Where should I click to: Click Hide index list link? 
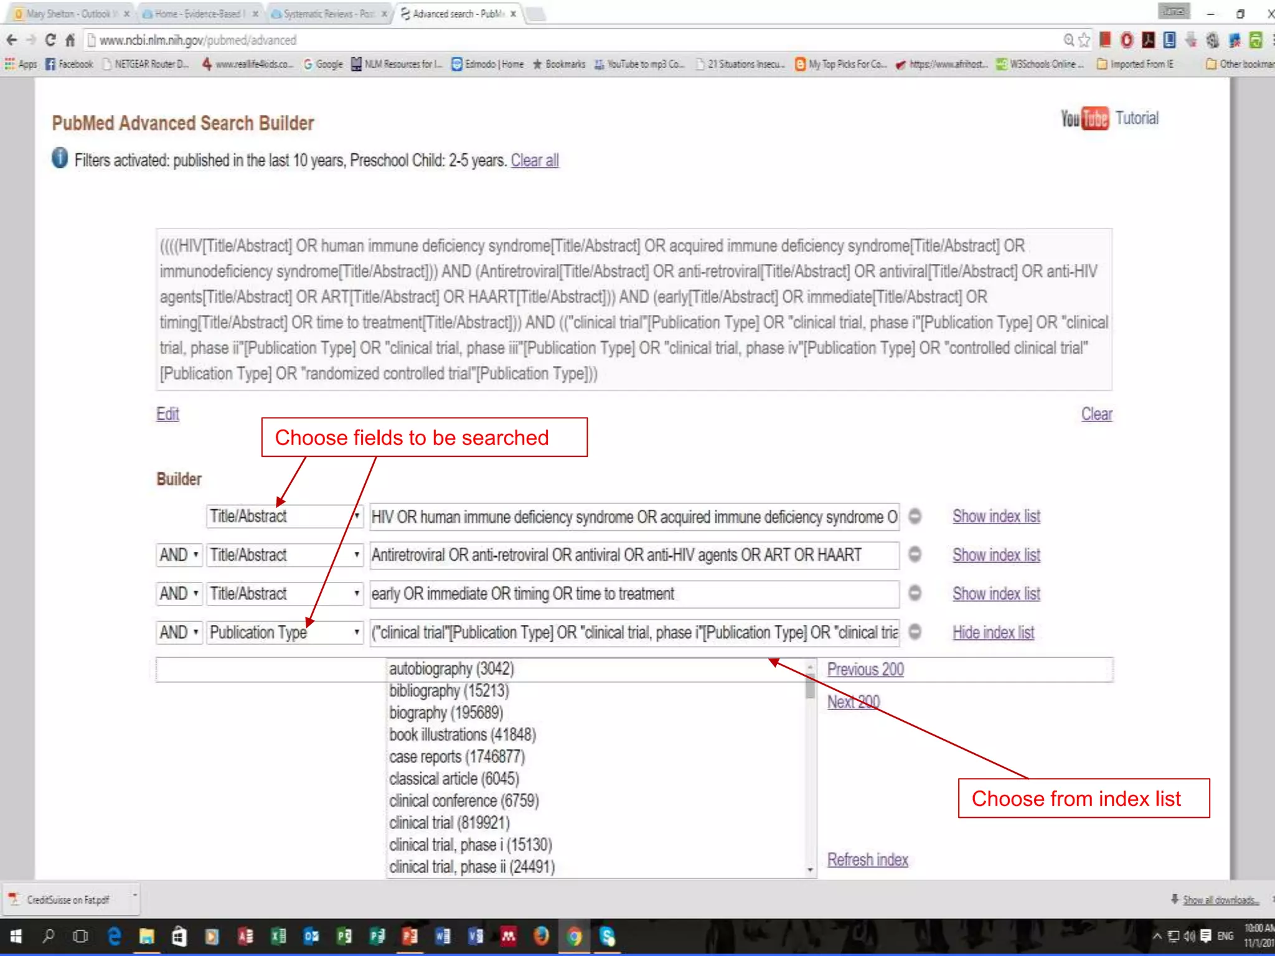point(993,632)
